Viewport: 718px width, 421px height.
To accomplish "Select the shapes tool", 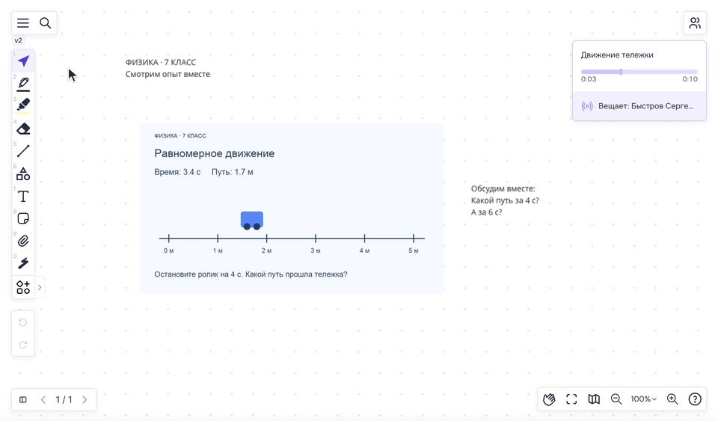I will pos(23,173).
